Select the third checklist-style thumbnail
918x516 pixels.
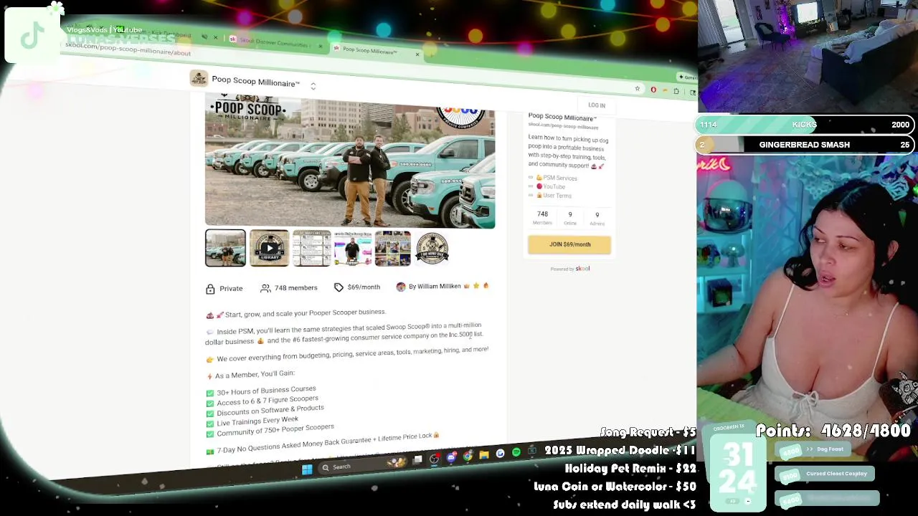tap(311, 248)
